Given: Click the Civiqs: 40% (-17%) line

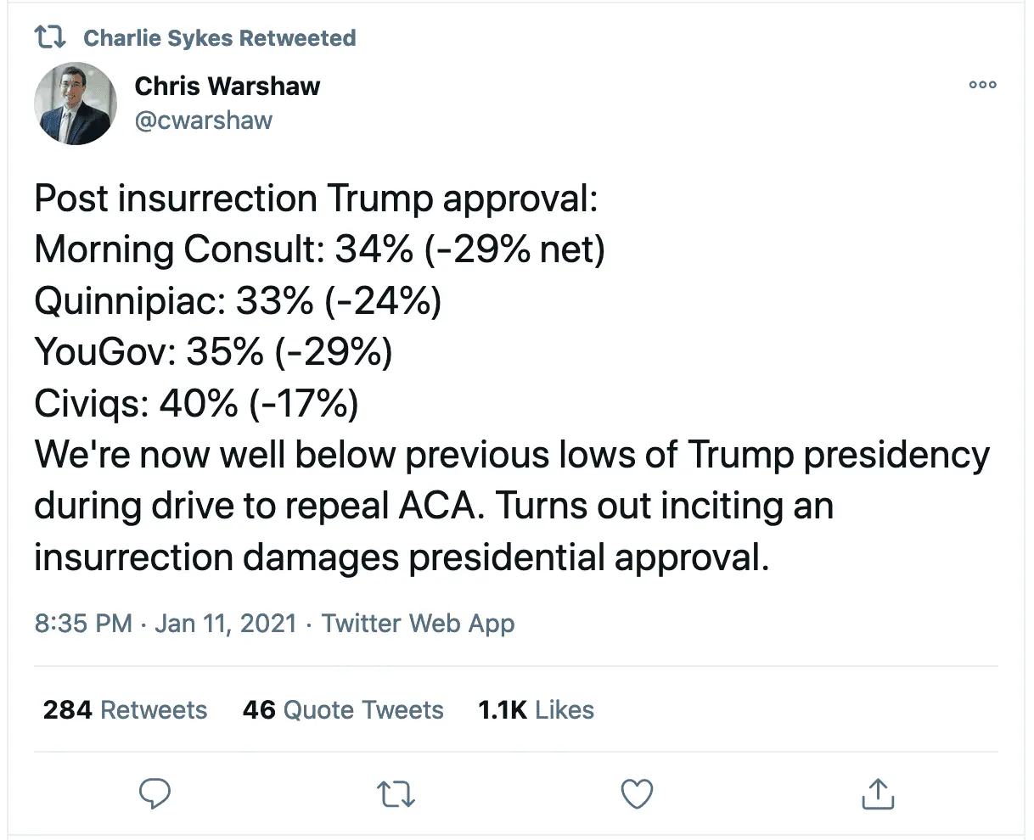Looking at the screenshot, I should (196, 403).
